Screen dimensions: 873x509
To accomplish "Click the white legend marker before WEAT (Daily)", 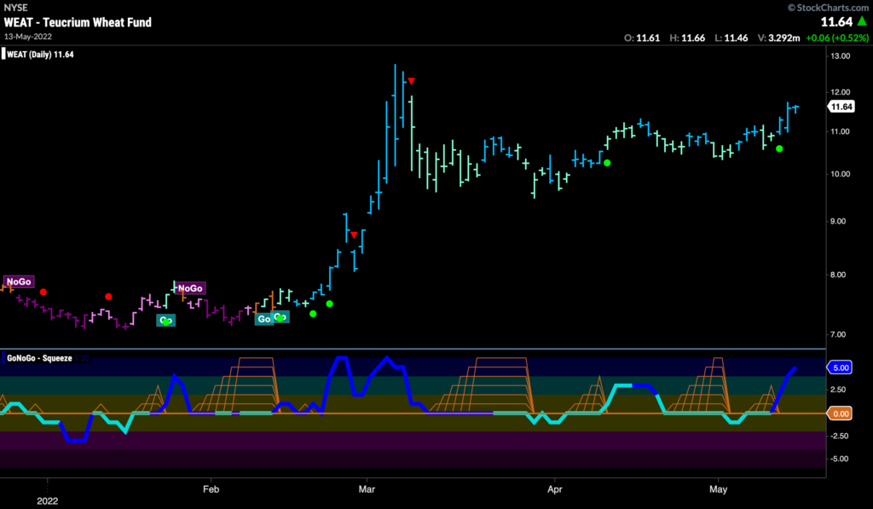I will tap(3, 54).
